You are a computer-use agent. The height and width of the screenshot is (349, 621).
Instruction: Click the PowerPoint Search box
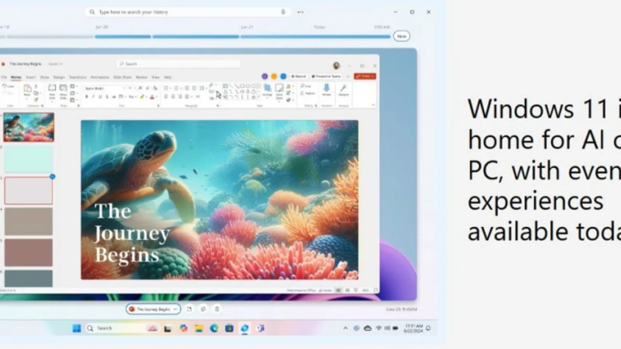[x=179, y=64]
